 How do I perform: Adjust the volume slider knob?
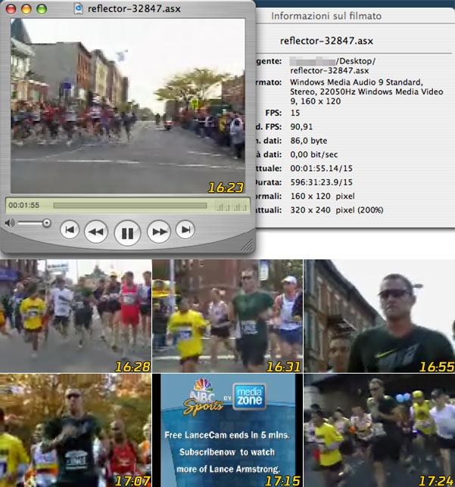tap(47, 223)
